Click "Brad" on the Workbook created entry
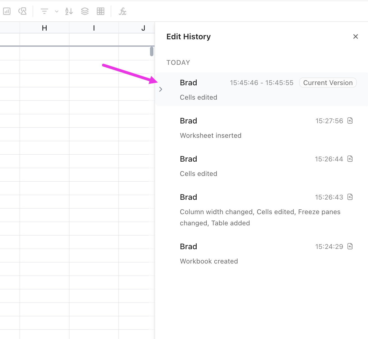368x339 pixels. (188, 246)
